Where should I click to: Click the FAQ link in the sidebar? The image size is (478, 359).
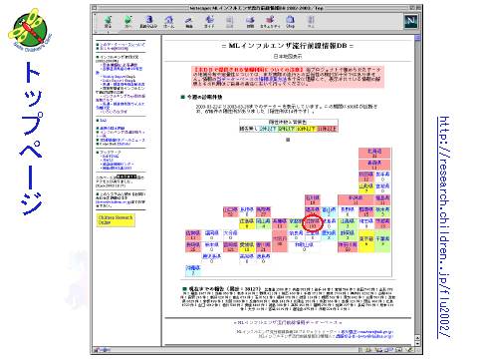coord(103,121)
